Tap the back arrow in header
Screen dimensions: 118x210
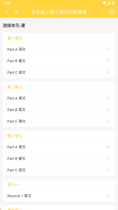[x=7, y=12]
